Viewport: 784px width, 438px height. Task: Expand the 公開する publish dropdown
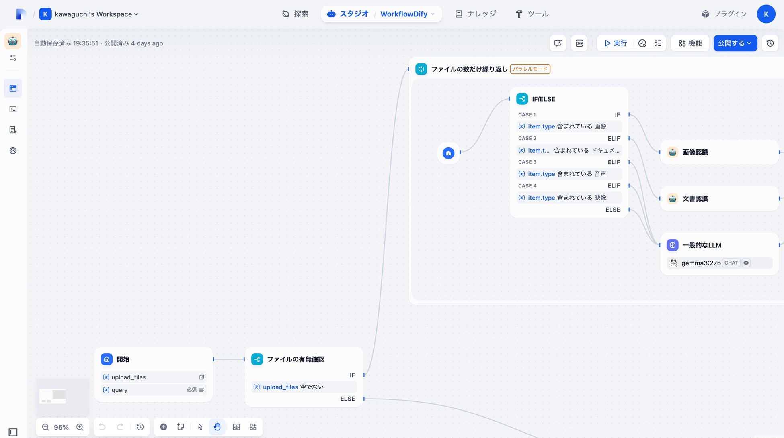tap(735, 43)
